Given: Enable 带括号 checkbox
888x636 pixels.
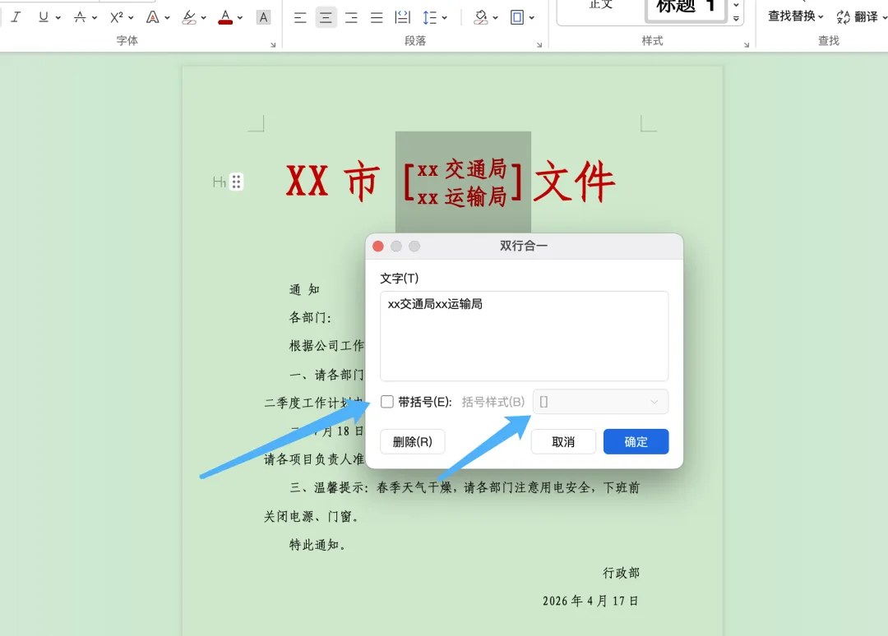Looking at the screenshot, I should pyautogui.click(x=387, y=402).
